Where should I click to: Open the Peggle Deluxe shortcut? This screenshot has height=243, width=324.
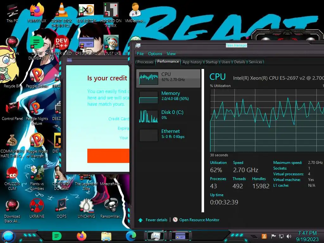(x=37, y=78)
